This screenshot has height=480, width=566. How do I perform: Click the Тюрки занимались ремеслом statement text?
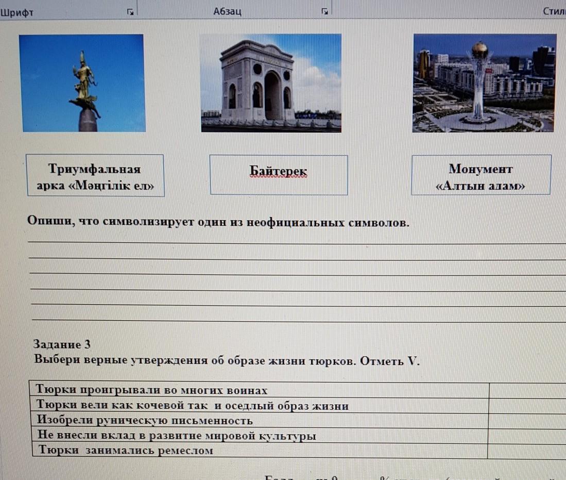(x=125, y=451)
